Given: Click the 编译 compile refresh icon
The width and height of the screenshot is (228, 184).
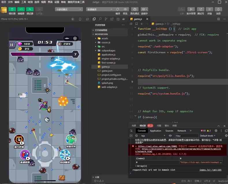Looking at the screenshot, I should click(118, 9).
